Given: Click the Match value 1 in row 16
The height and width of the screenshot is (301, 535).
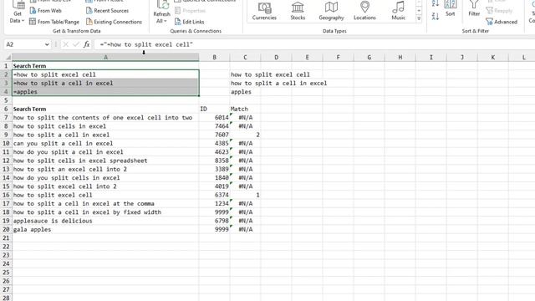Looking at the screenshot, I should pyautogui.click(x=245, y=195).
